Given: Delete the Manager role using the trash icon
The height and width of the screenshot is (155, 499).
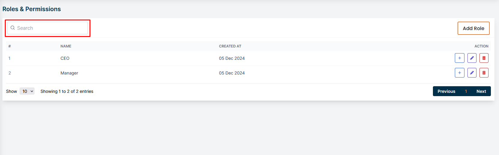Looking at the screenshot, I should pyautogui.click(x=484, y=73).
